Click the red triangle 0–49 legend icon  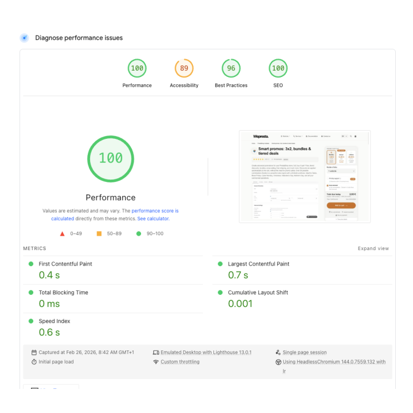62,233
